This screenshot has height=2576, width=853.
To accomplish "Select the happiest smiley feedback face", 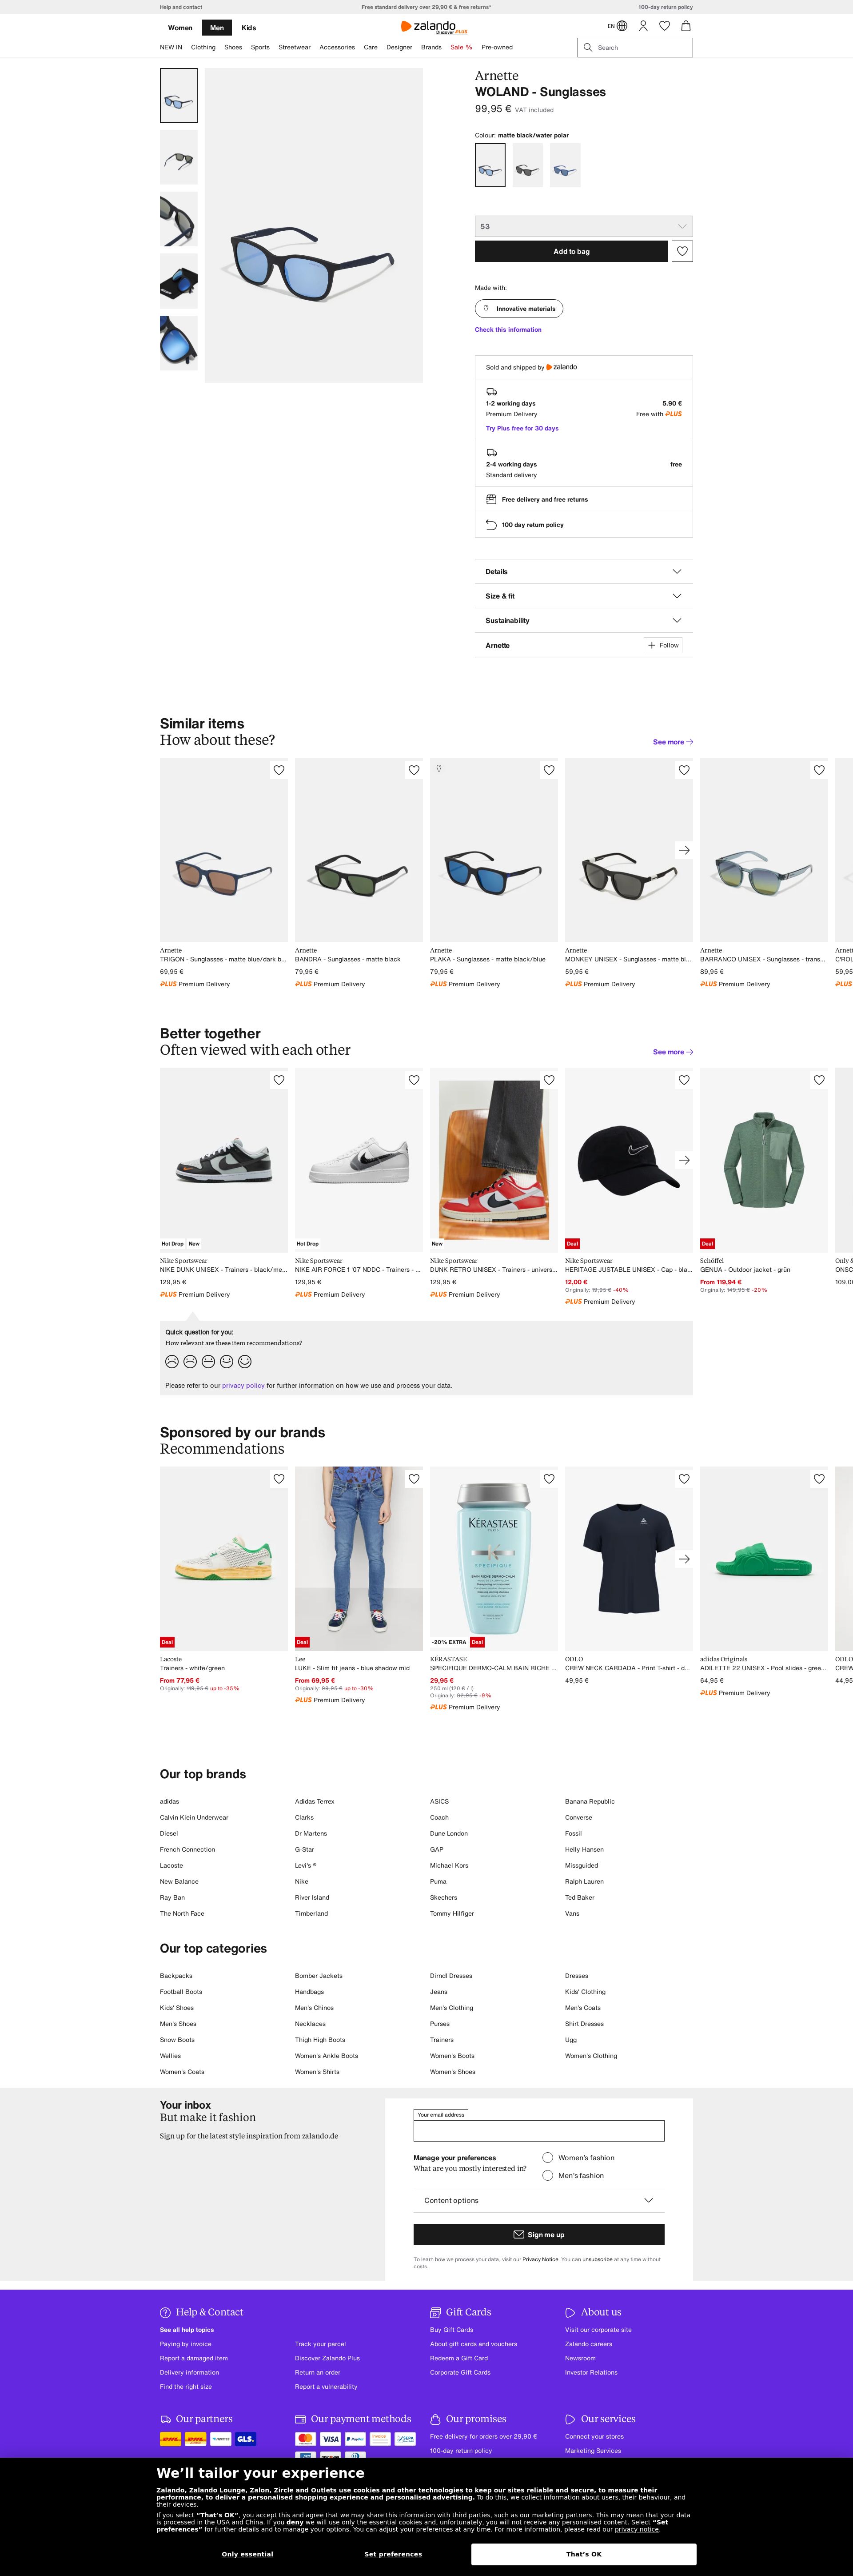I will coord(245,1361).
